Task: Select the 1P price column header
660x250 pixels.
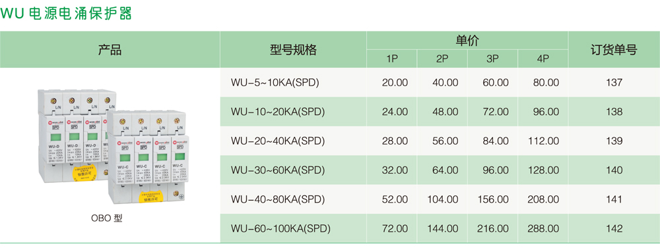Action: pos(392,59)
